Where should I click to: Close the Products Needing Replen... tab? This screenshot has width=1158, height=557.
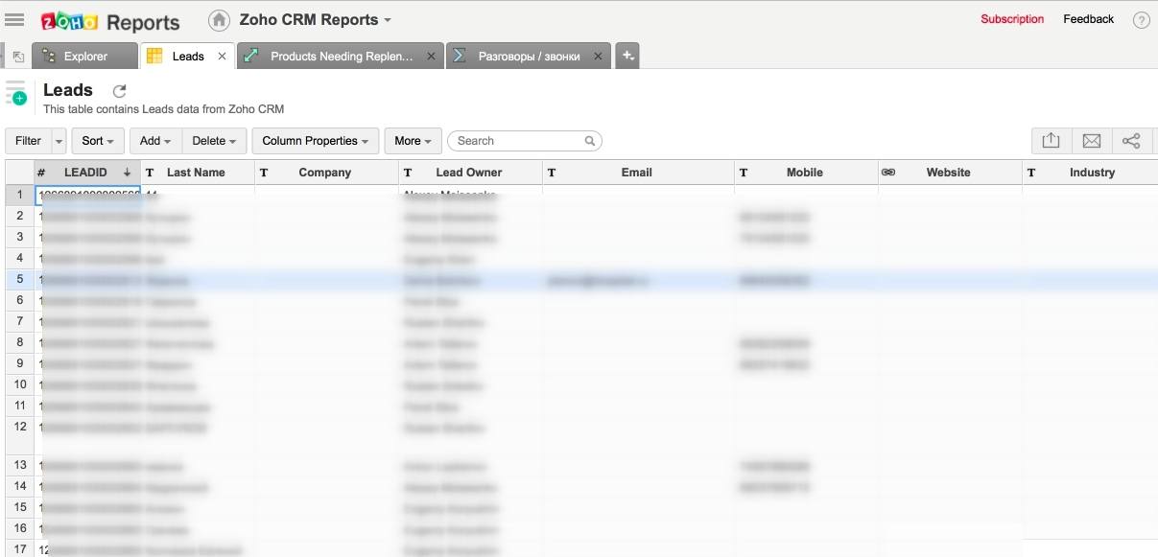431,57
